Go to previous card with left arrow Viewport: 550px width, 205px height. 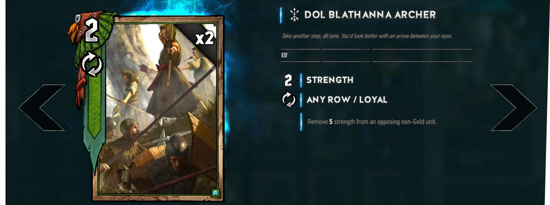(42, 107)
